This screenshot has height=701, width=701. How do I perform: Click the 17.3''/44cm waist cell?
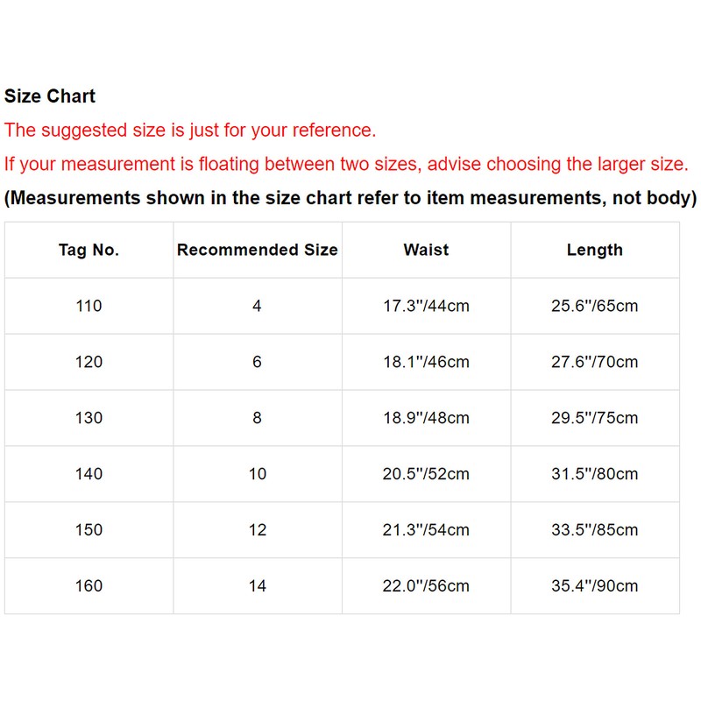click(x=426, y=306)
